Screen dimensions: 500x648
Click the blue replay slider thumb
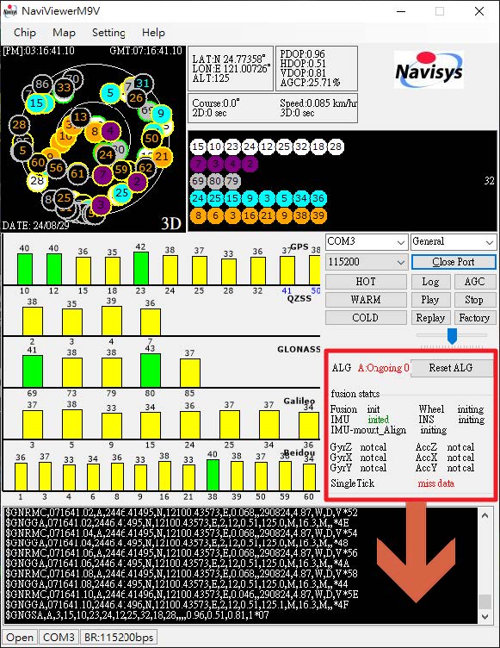452,336
